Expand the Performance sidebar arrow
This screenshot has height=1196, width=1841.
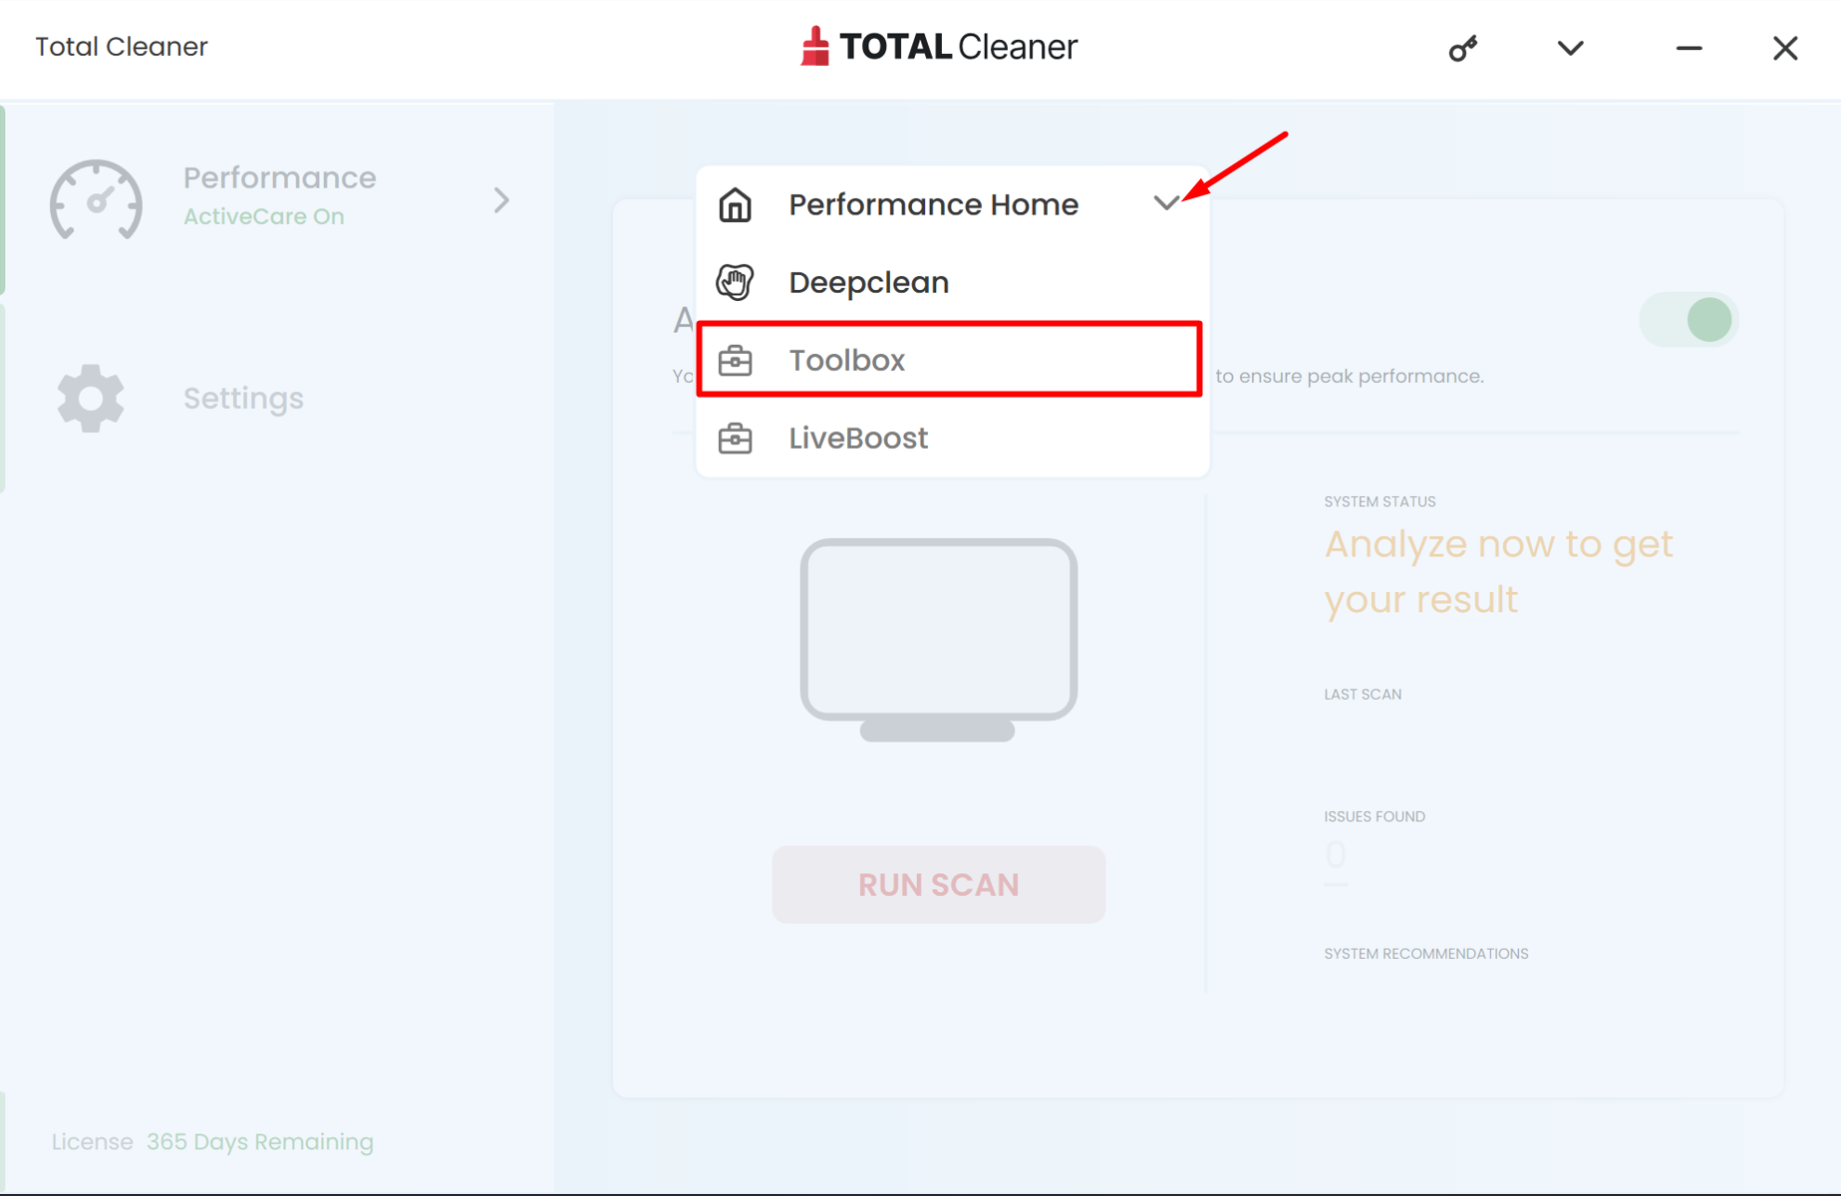pos(501,200)
